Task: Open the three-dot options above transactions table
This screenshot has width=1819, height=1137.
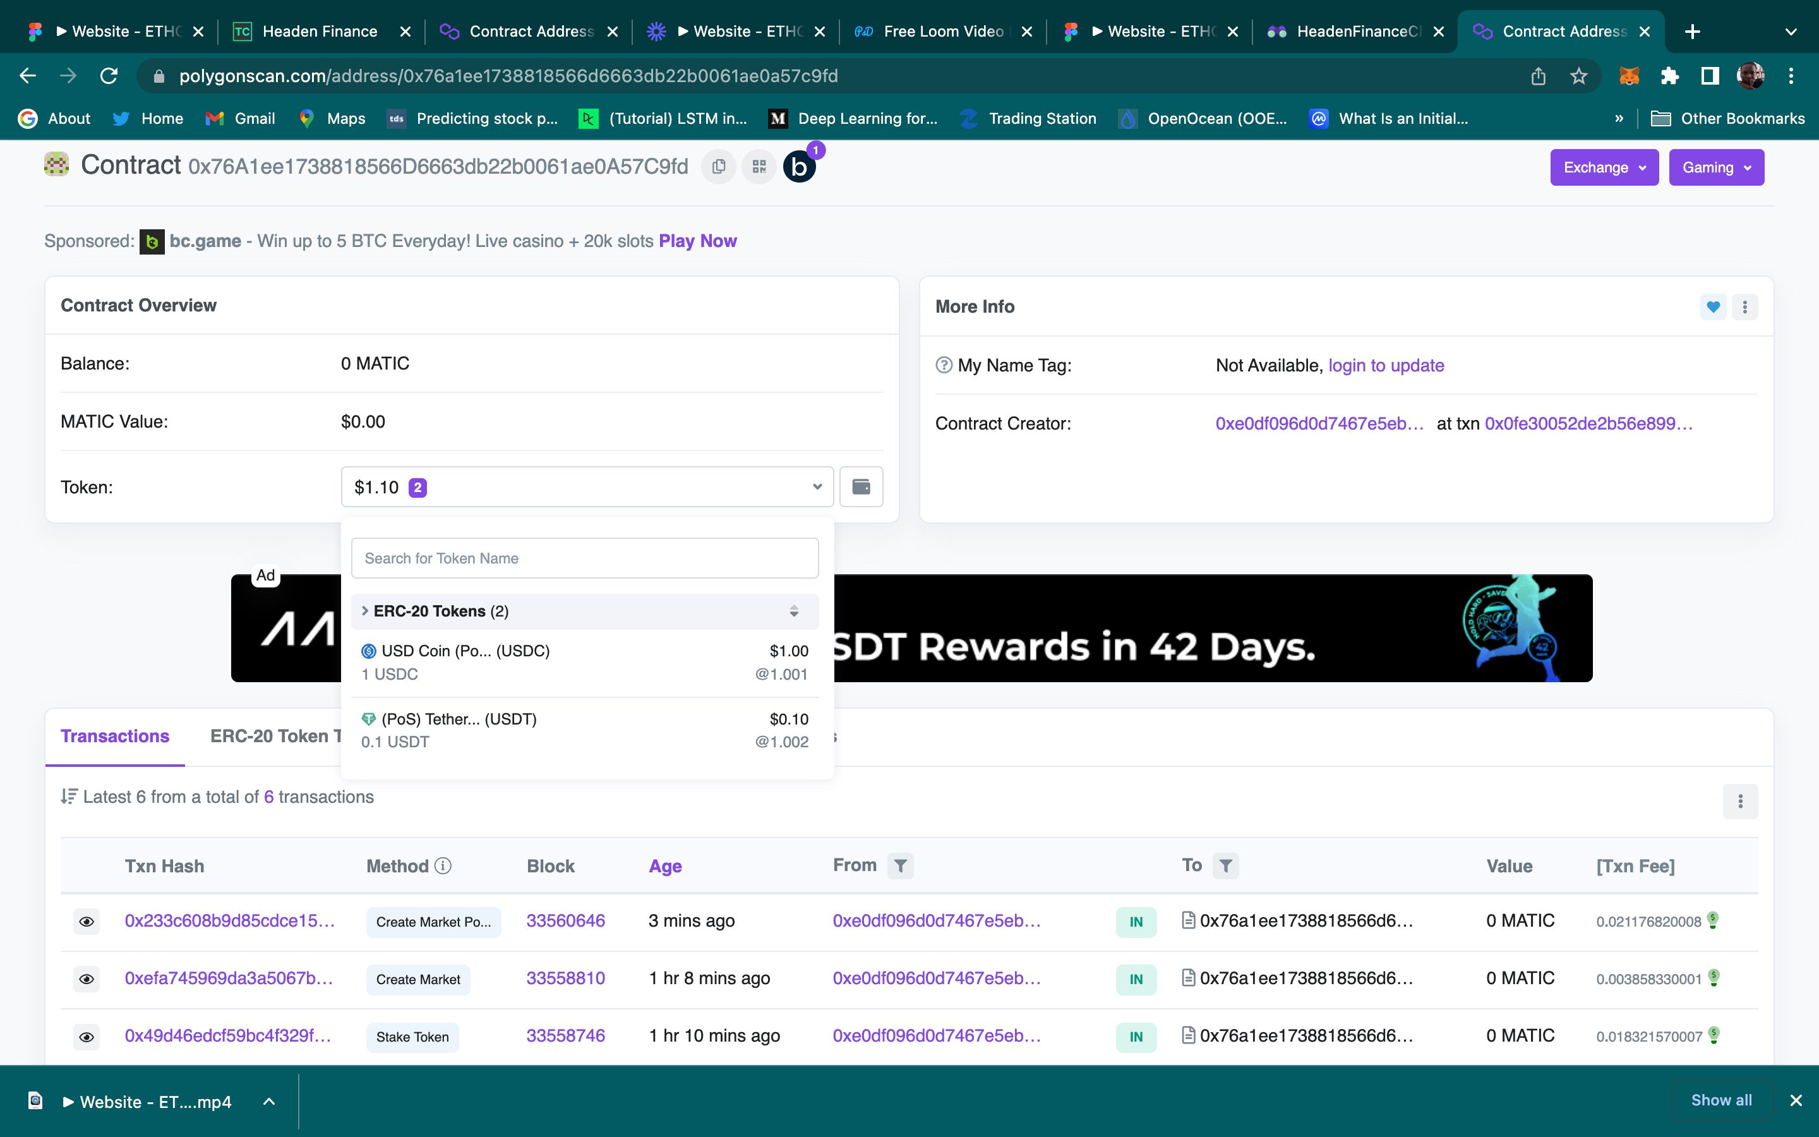Action: [1740, 801]
